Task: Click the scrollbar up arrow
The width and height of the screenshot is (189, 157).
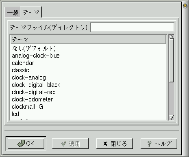Action: (172, 37)
